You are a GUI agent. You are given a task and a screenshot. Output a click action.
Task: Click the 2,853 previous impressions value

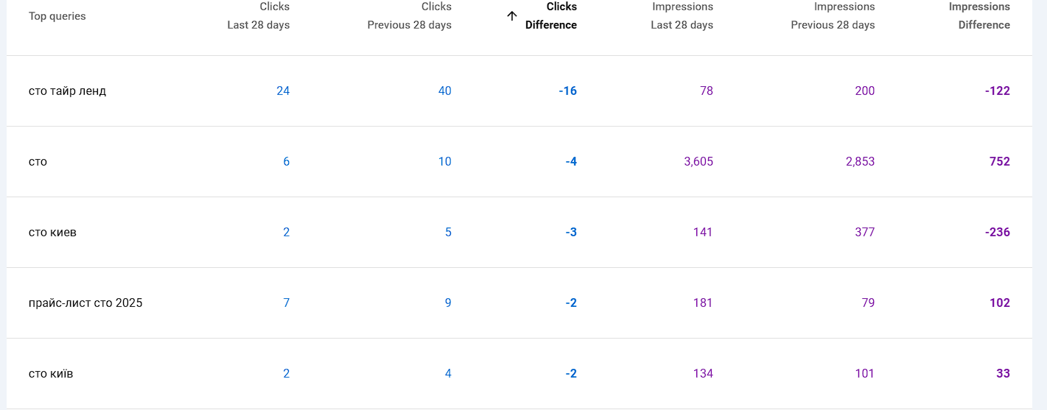tap(860, 162)
